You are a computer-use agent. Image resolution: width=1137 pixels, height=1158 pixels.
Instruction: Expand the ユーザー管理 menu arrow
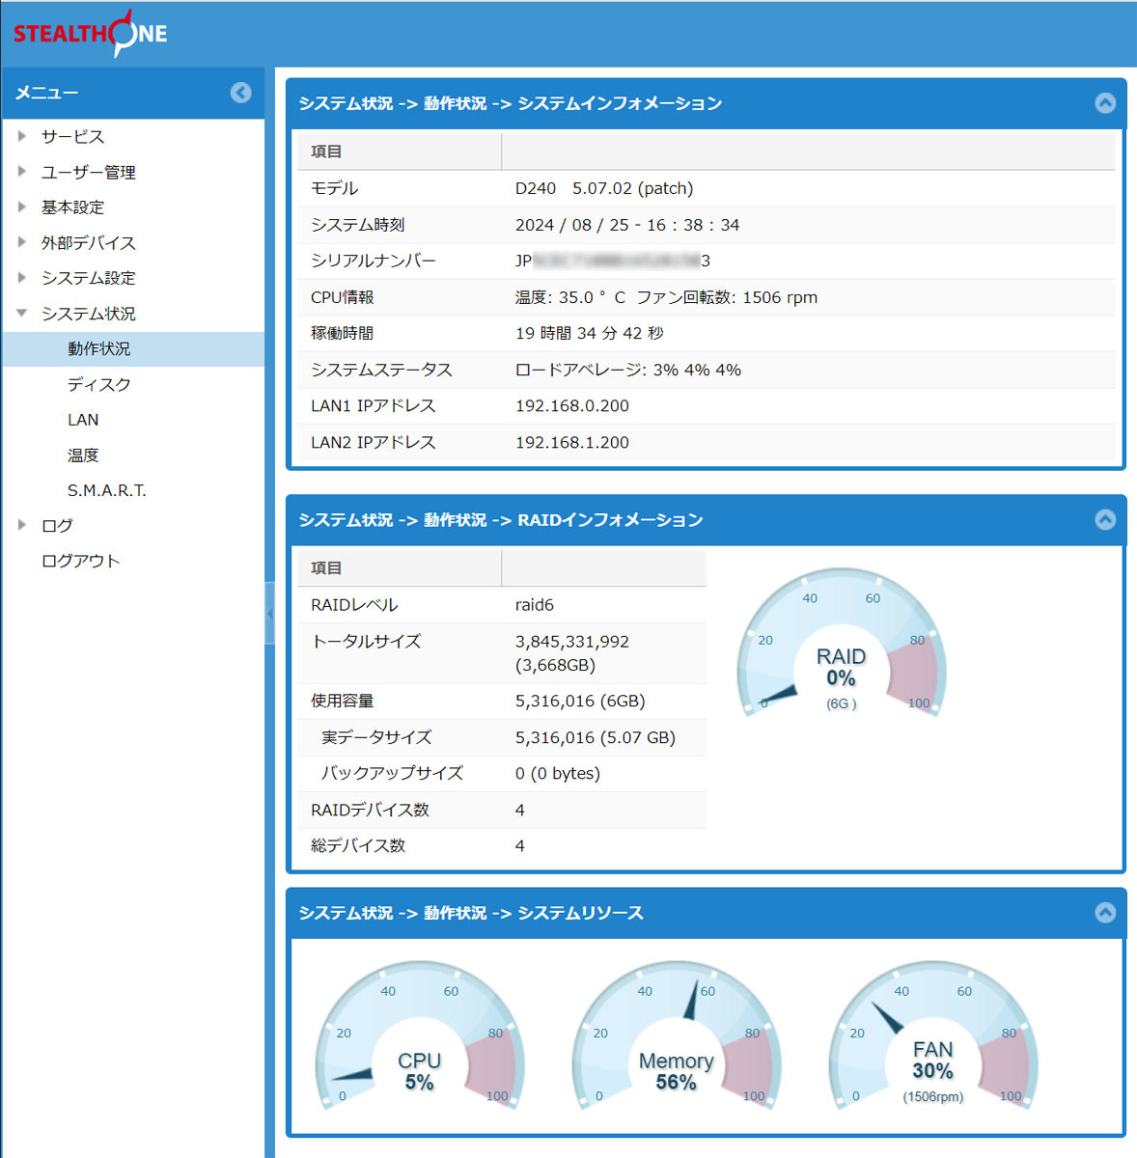point(22,172)
